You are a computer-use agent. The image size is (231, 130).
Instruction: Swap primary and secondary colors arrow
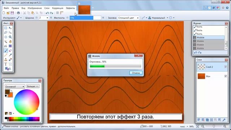[x=11, y=91]
